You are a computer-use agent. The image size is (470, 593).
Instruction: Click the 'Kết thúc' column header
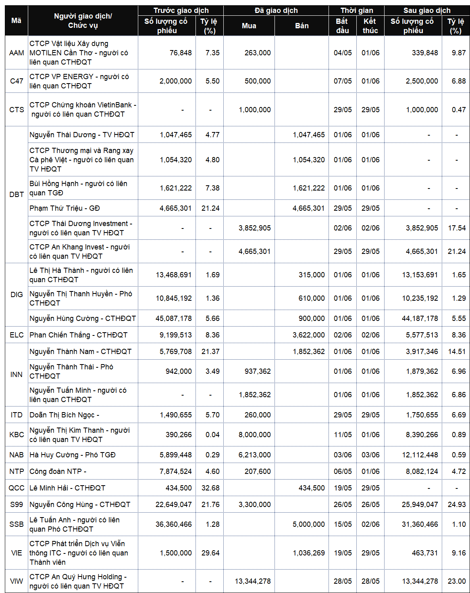click(x=370, y=26)
